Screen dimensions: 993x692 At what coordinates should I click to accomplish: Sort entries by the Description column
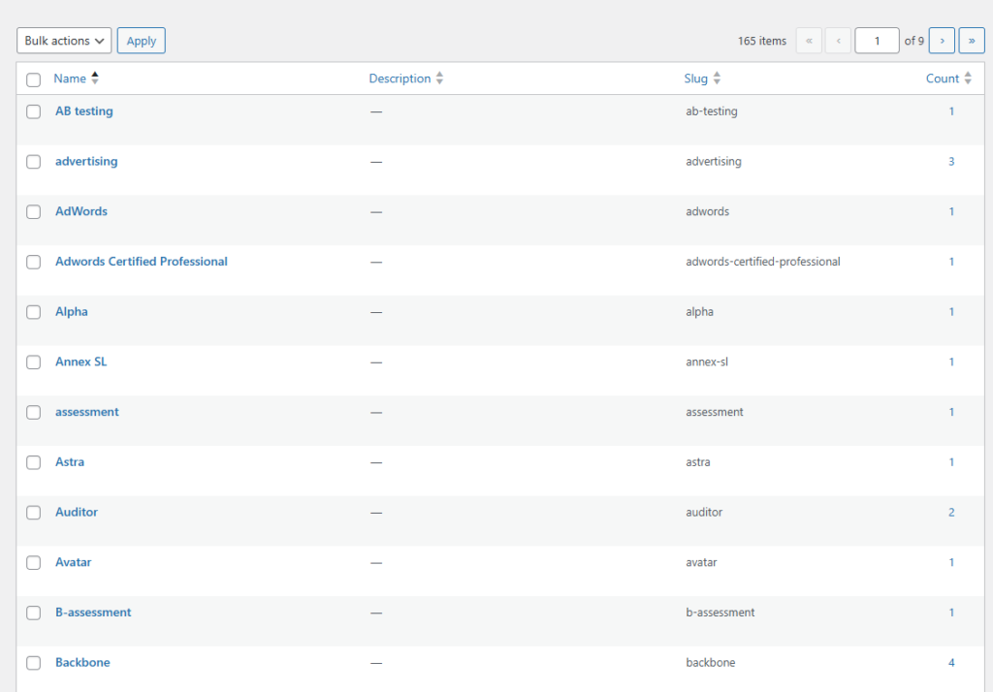pos(400,78)
